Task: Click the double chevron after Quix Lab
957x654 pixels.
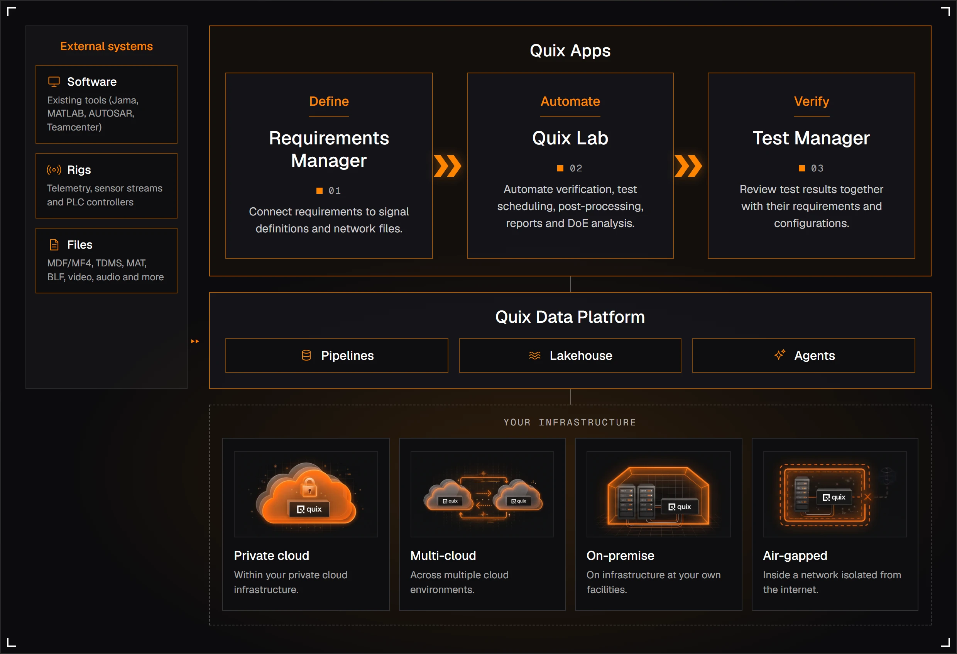Action: (688, 166)
